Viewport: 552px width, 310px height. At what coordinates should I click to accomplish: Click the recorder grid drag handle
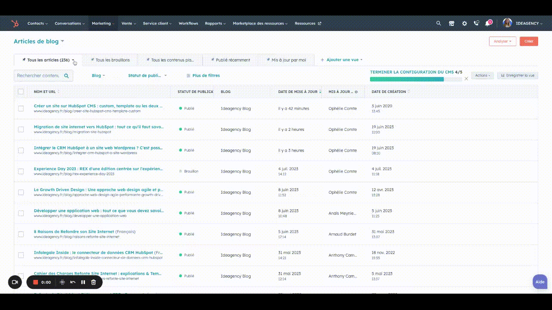[x=62, y=282]
